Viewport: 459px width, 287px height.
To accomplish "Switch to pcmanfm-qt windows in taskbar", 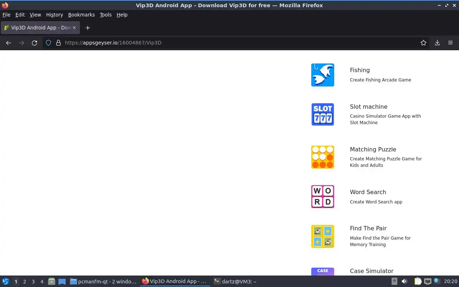I will (103, 282).
